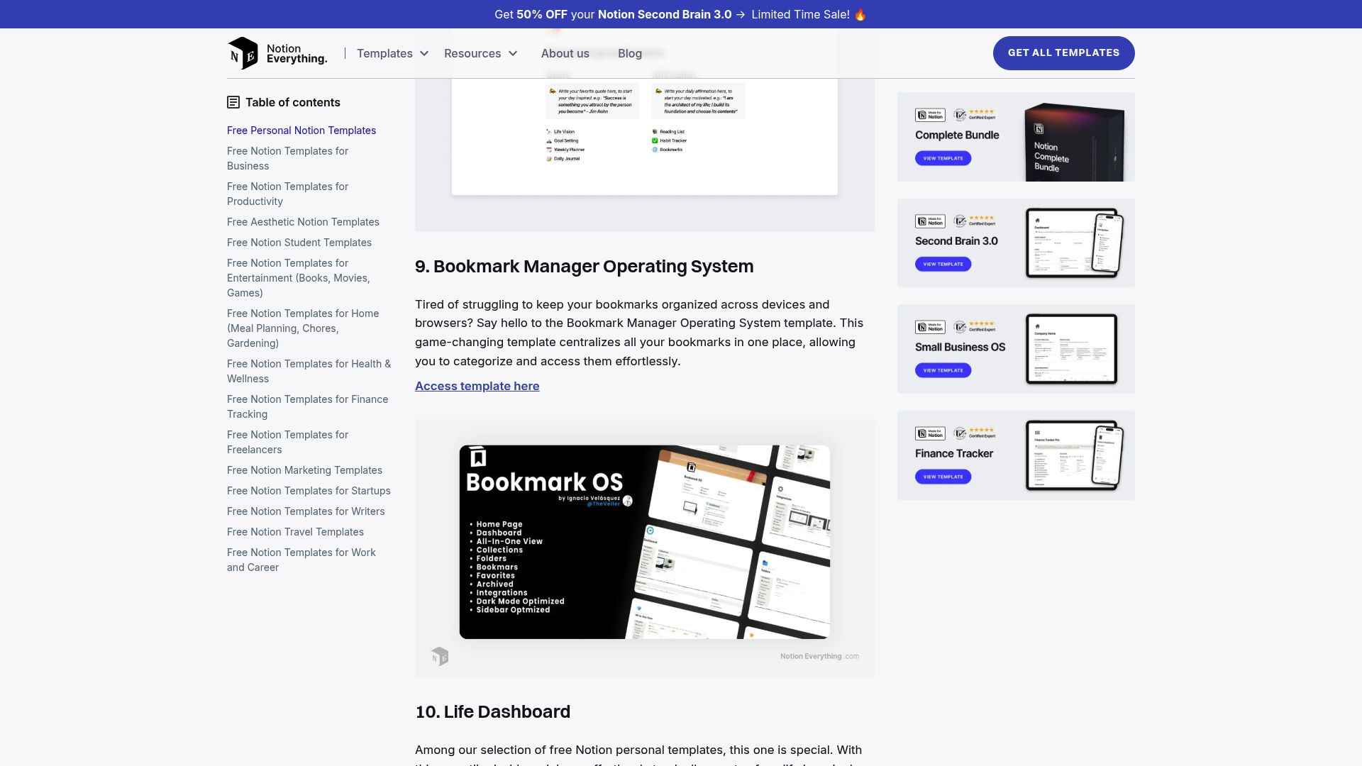
Task: Jump to Templates for Entertainment section
Action: click(x=299, y=278)
